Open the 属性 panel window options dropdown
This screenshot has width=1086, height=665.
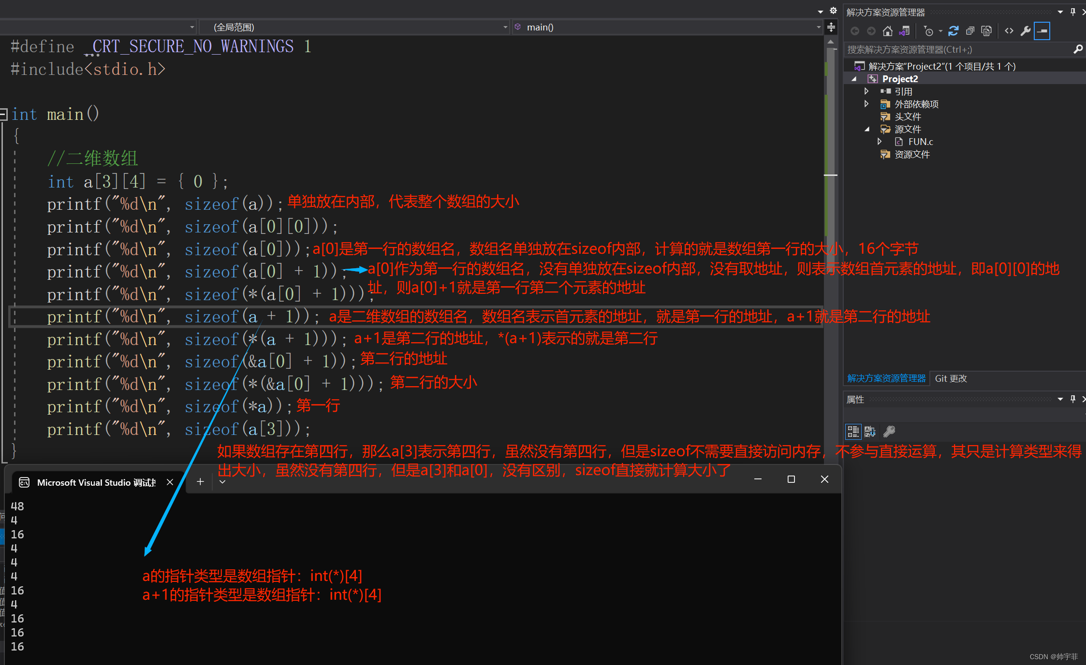pyautogui.click(x=1060, y=399)
